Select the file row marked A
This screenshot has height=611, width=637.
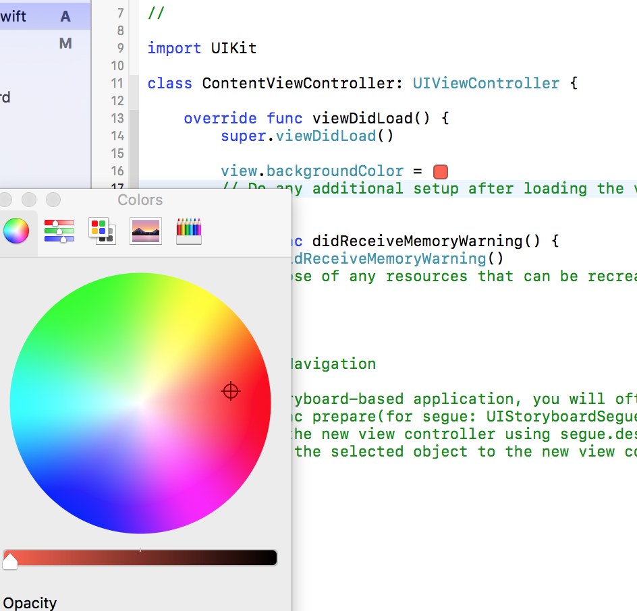[45, 16]
